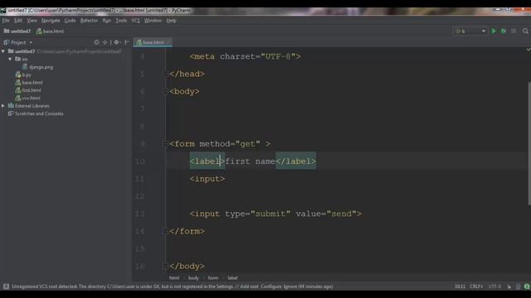Click the 'submit' type value on line 13

tap(270, 214)
